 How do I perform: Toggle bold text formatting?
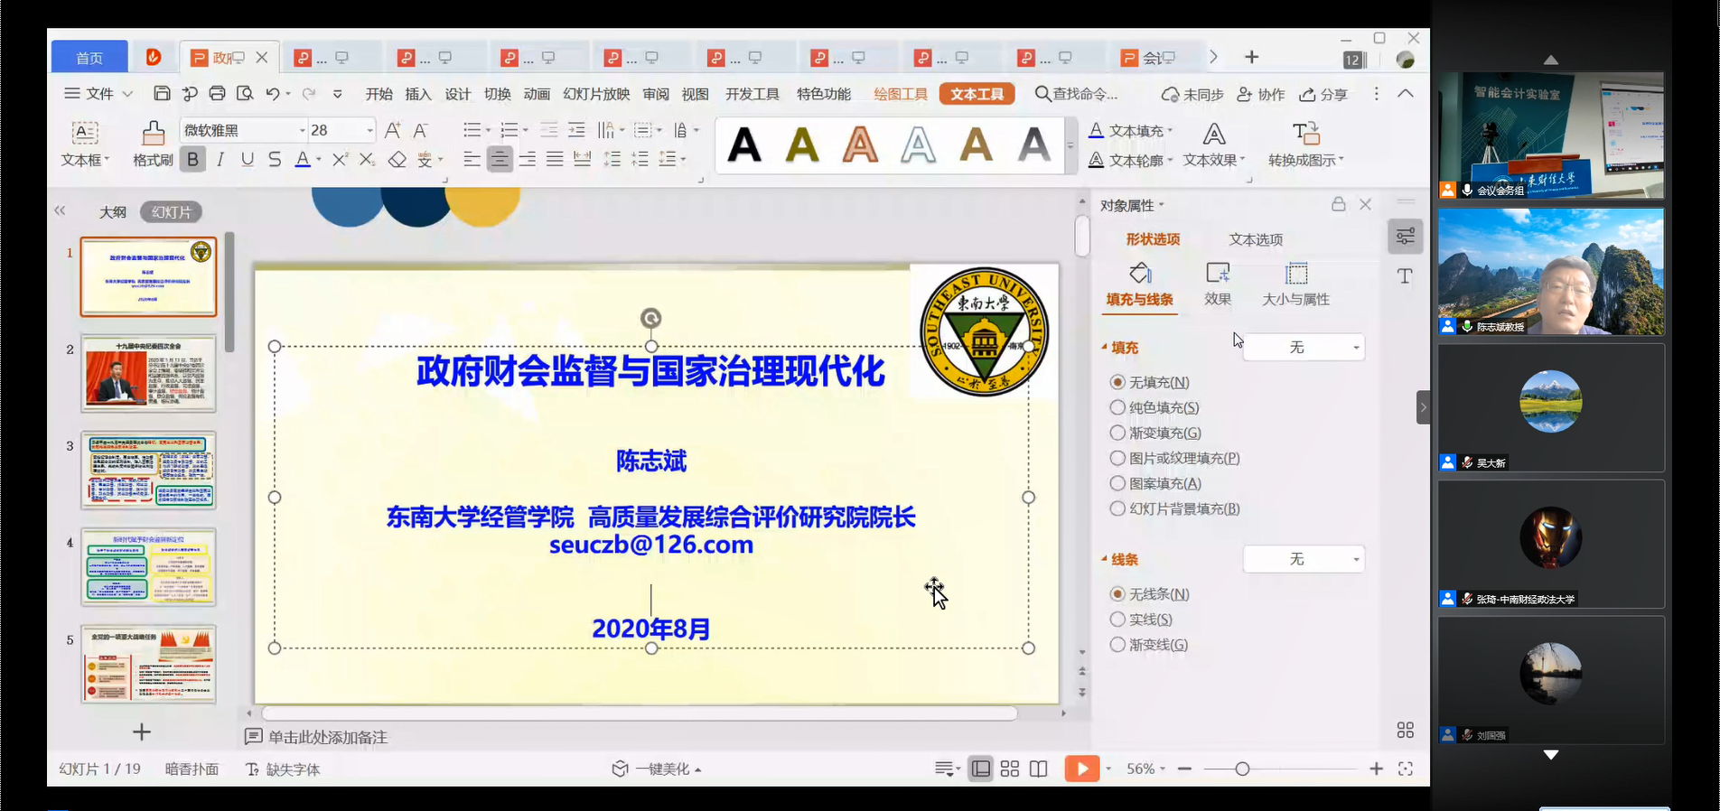point(192,160)
